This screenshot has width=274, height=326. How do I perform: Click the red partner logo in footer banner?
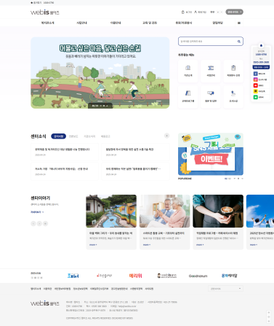coord(135,276)
